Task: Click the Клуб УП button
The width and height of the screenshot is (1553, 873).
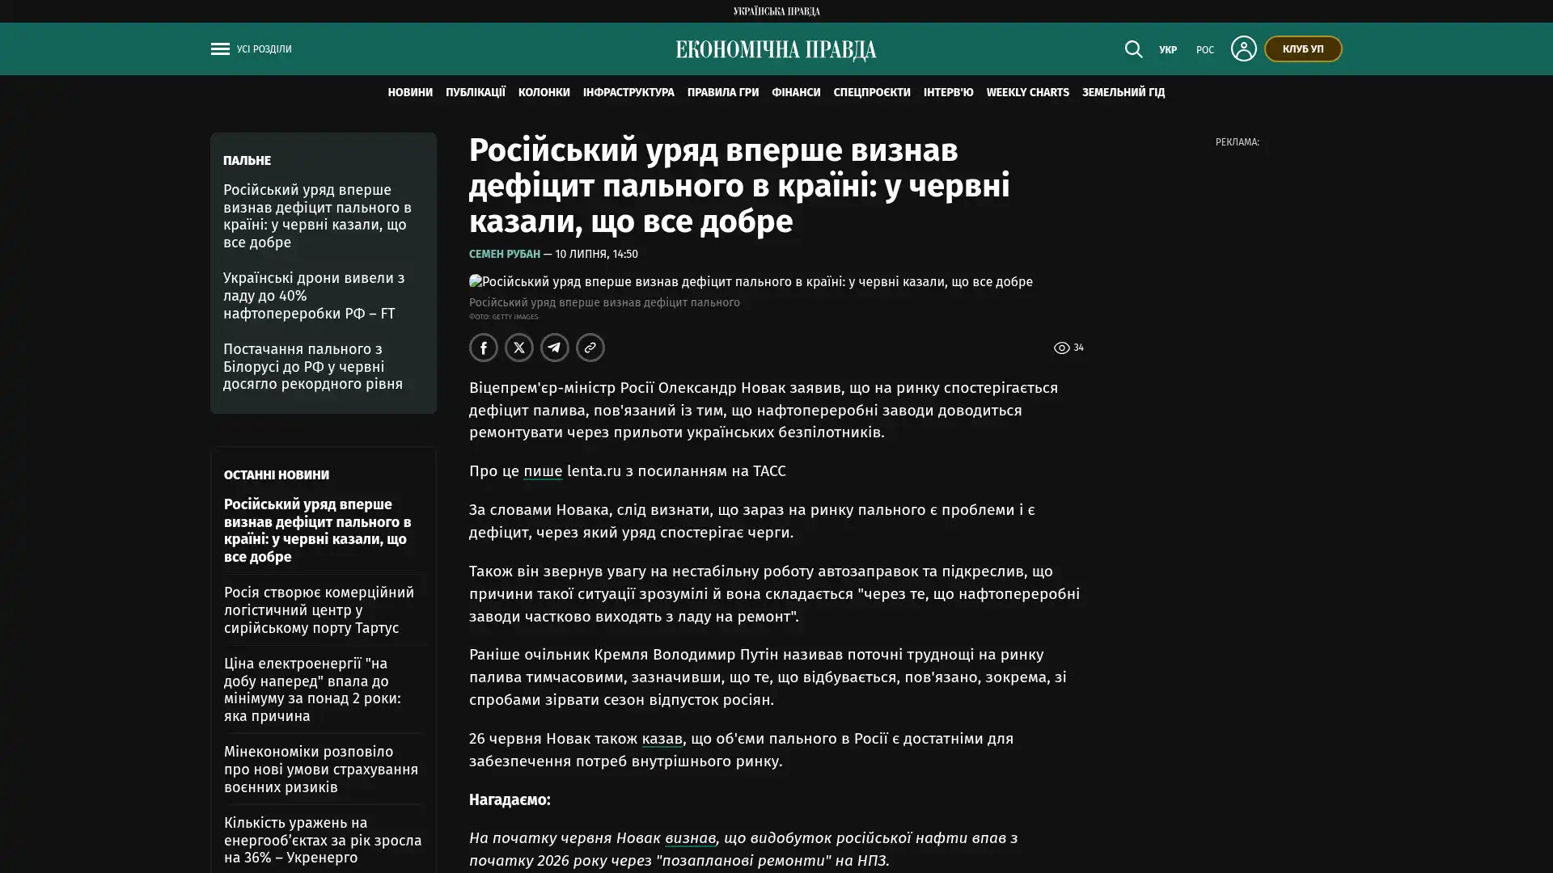Action: click(1303, 48)
